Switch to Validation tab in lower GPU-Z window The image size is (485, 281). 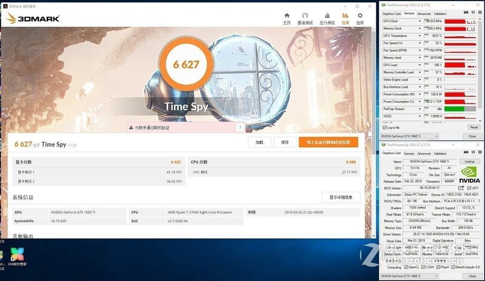click(x=440, y=153)
